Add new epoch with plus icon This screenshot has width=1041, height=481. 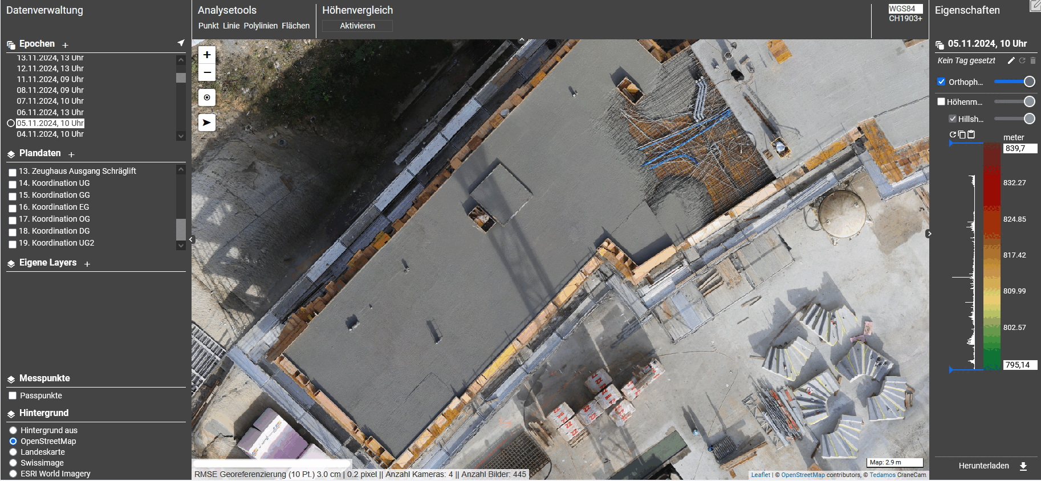pos(66,45)
